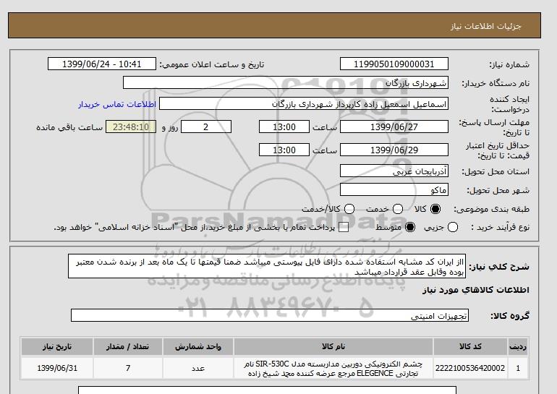Click the delivery province field آذربایجان غربی

394,171
